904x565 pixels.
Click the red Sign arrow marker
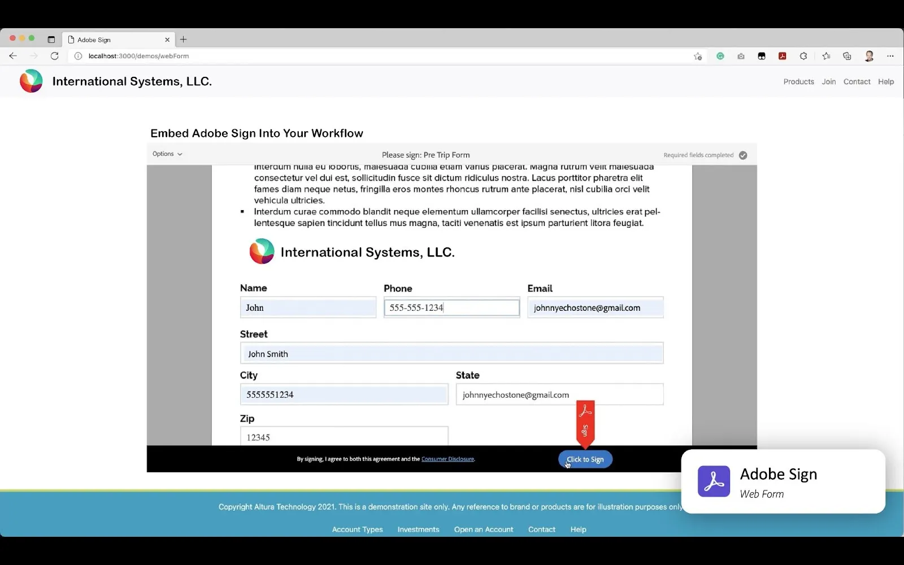click(585, 423)
